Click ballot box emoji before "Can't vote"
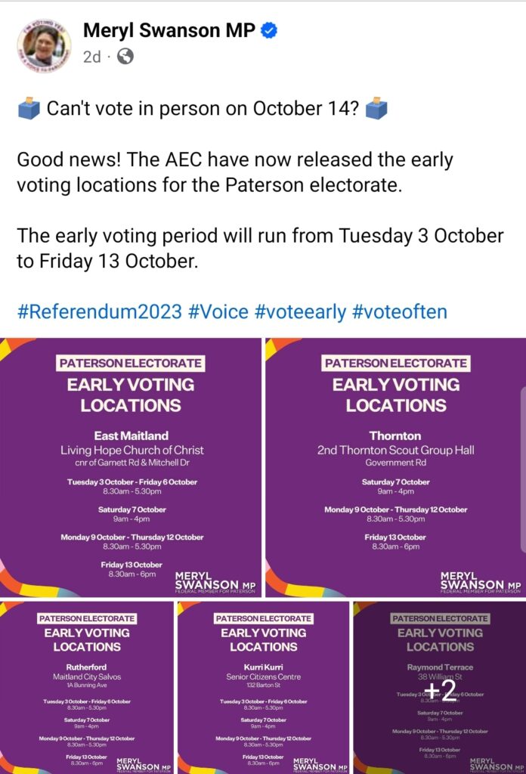This screenshot has height=774, width=526. coord(29,110)
